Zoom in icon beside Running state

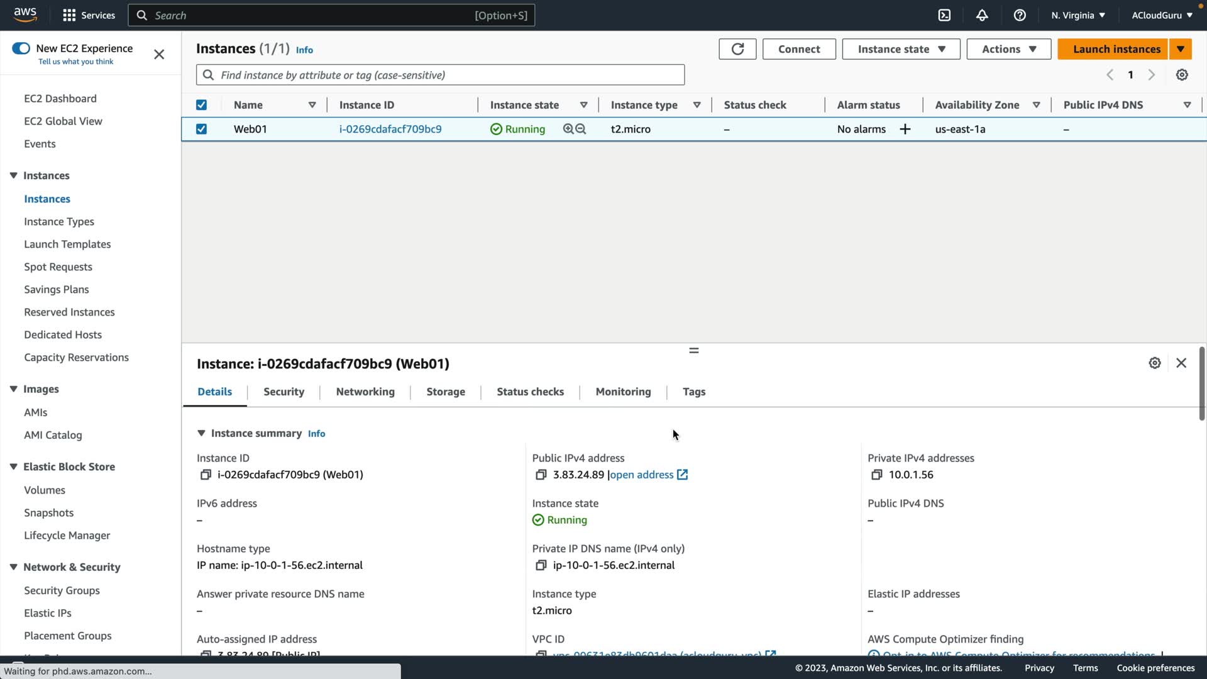point(568,129)
